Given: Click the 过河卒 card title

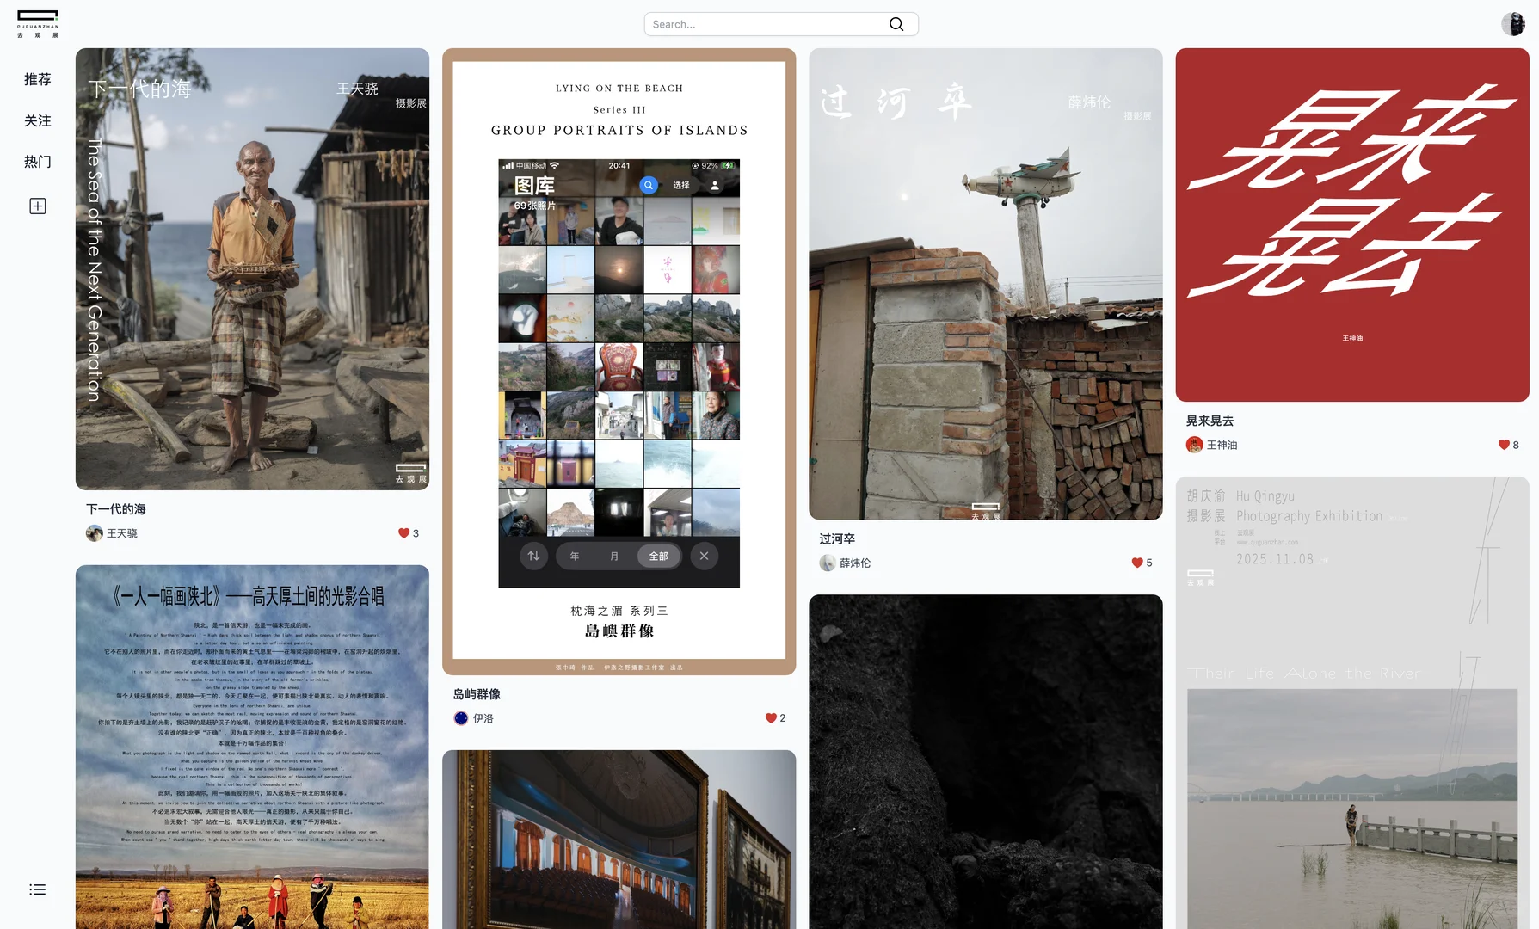Looking at the screenshot, I should [x=837, y=538].
